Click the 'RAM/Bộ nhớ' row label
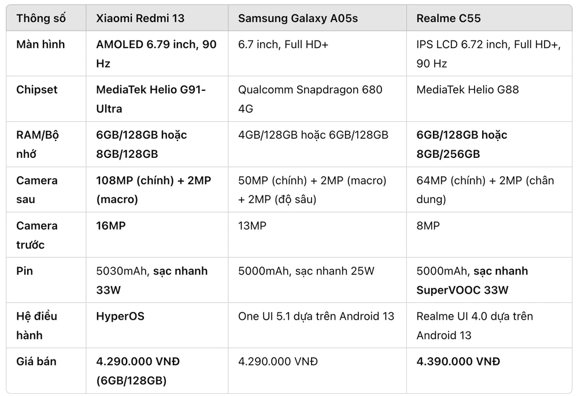The image size is (578, 396). pos(38,144)
